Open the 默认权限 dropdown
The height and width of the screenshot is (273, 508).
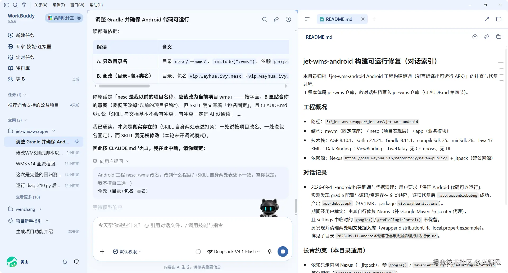click(128, 252)
